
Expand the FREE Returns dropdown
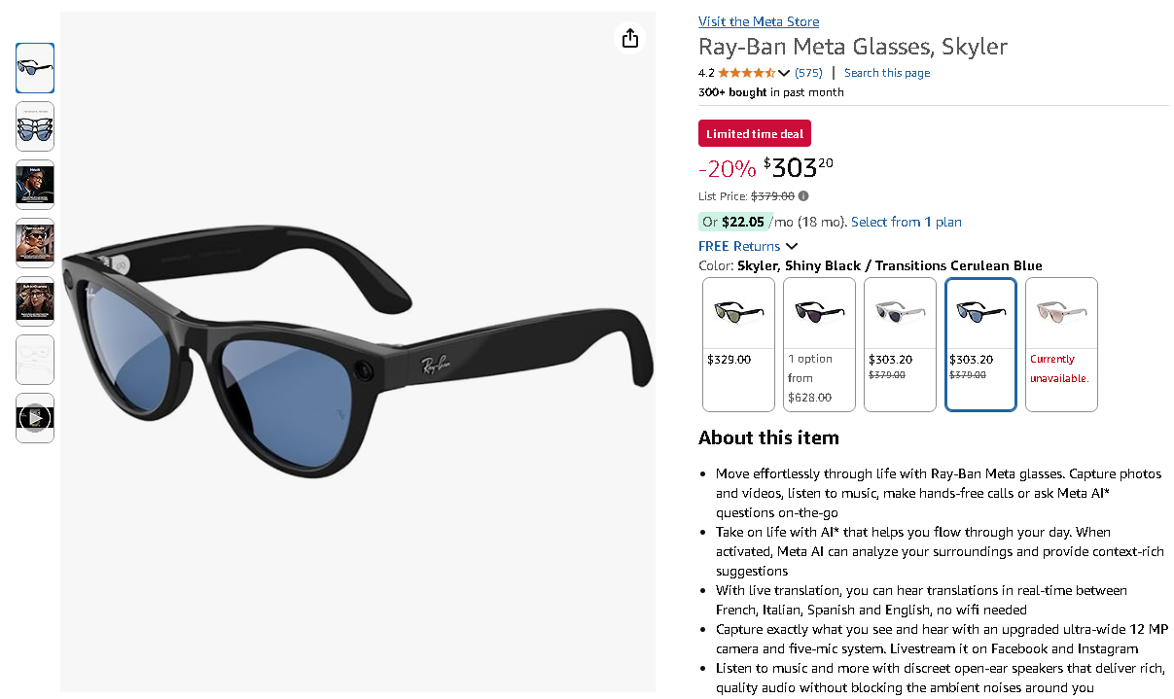791,246
